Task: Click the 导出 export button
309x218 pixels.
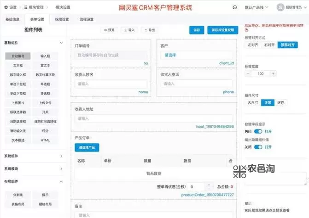Action: pos(150,30)
